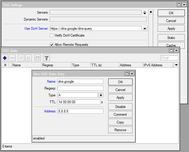Screen dimensions: 189x152
Task: Click the empty Regexp input field
Action: (80, 88)
